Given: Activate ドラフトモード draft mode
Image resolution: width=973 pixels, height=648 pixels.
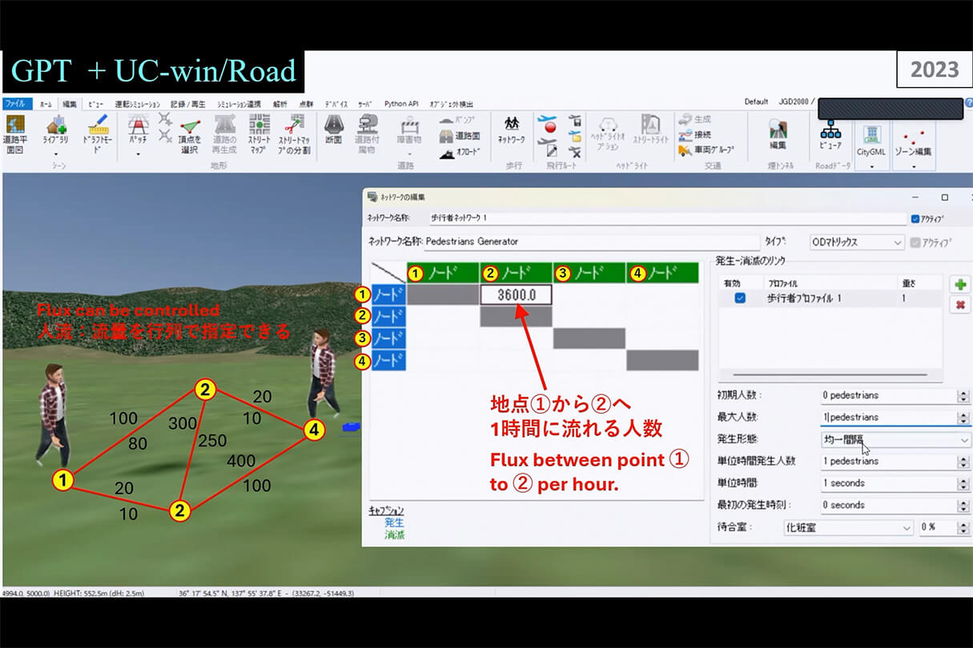Looking at the screenshot, I should [98, 133].
